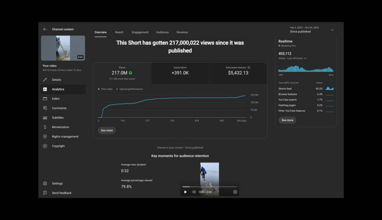Open Details via the pencil icon
This screenshot has height=220, width=382.
45,80
